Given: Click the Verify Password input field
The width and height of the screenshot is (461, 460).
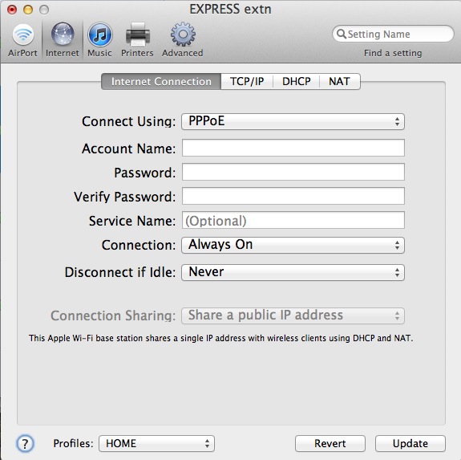Looking at the screenshot, I should (293, 196).
